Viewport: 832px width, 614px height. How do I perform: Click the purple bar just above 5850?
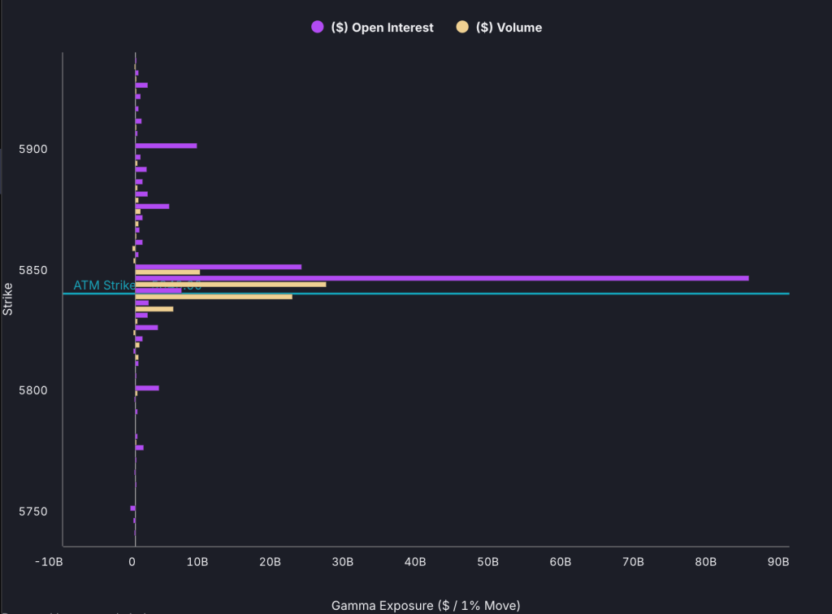(x=218, y=267)
